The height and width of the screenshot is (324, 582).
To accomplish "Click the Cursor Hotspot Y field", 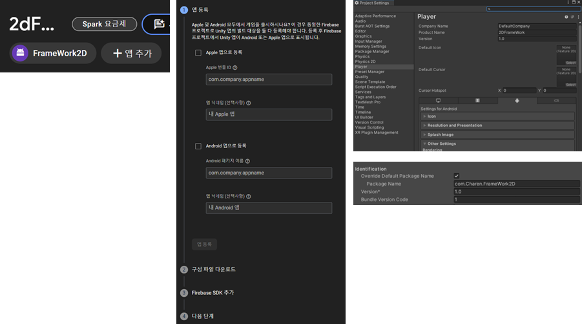I will (559, 91).
